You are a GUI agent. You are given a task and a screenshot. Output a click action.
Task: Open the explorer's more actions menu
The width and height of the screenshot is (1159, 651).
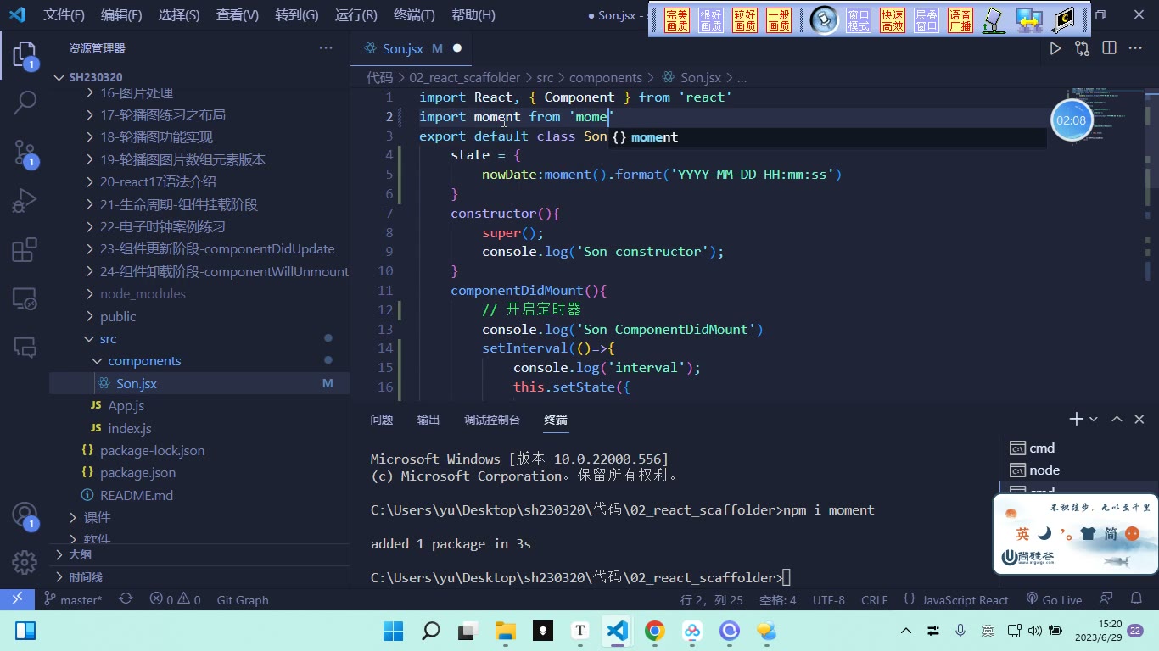(326, 48)
